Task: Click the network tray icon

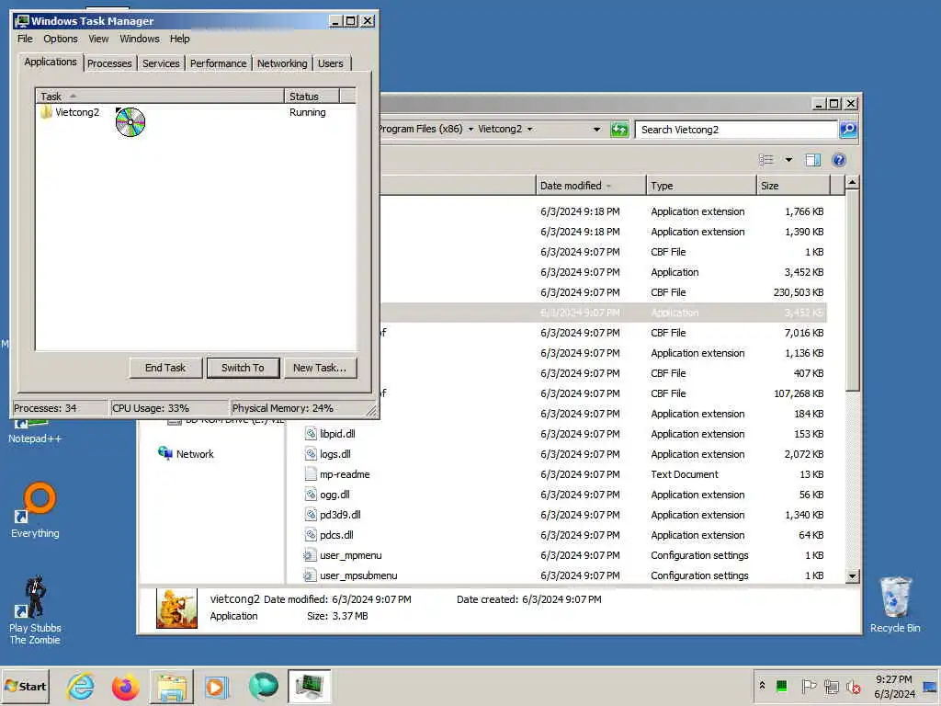Action: (831, 686)
